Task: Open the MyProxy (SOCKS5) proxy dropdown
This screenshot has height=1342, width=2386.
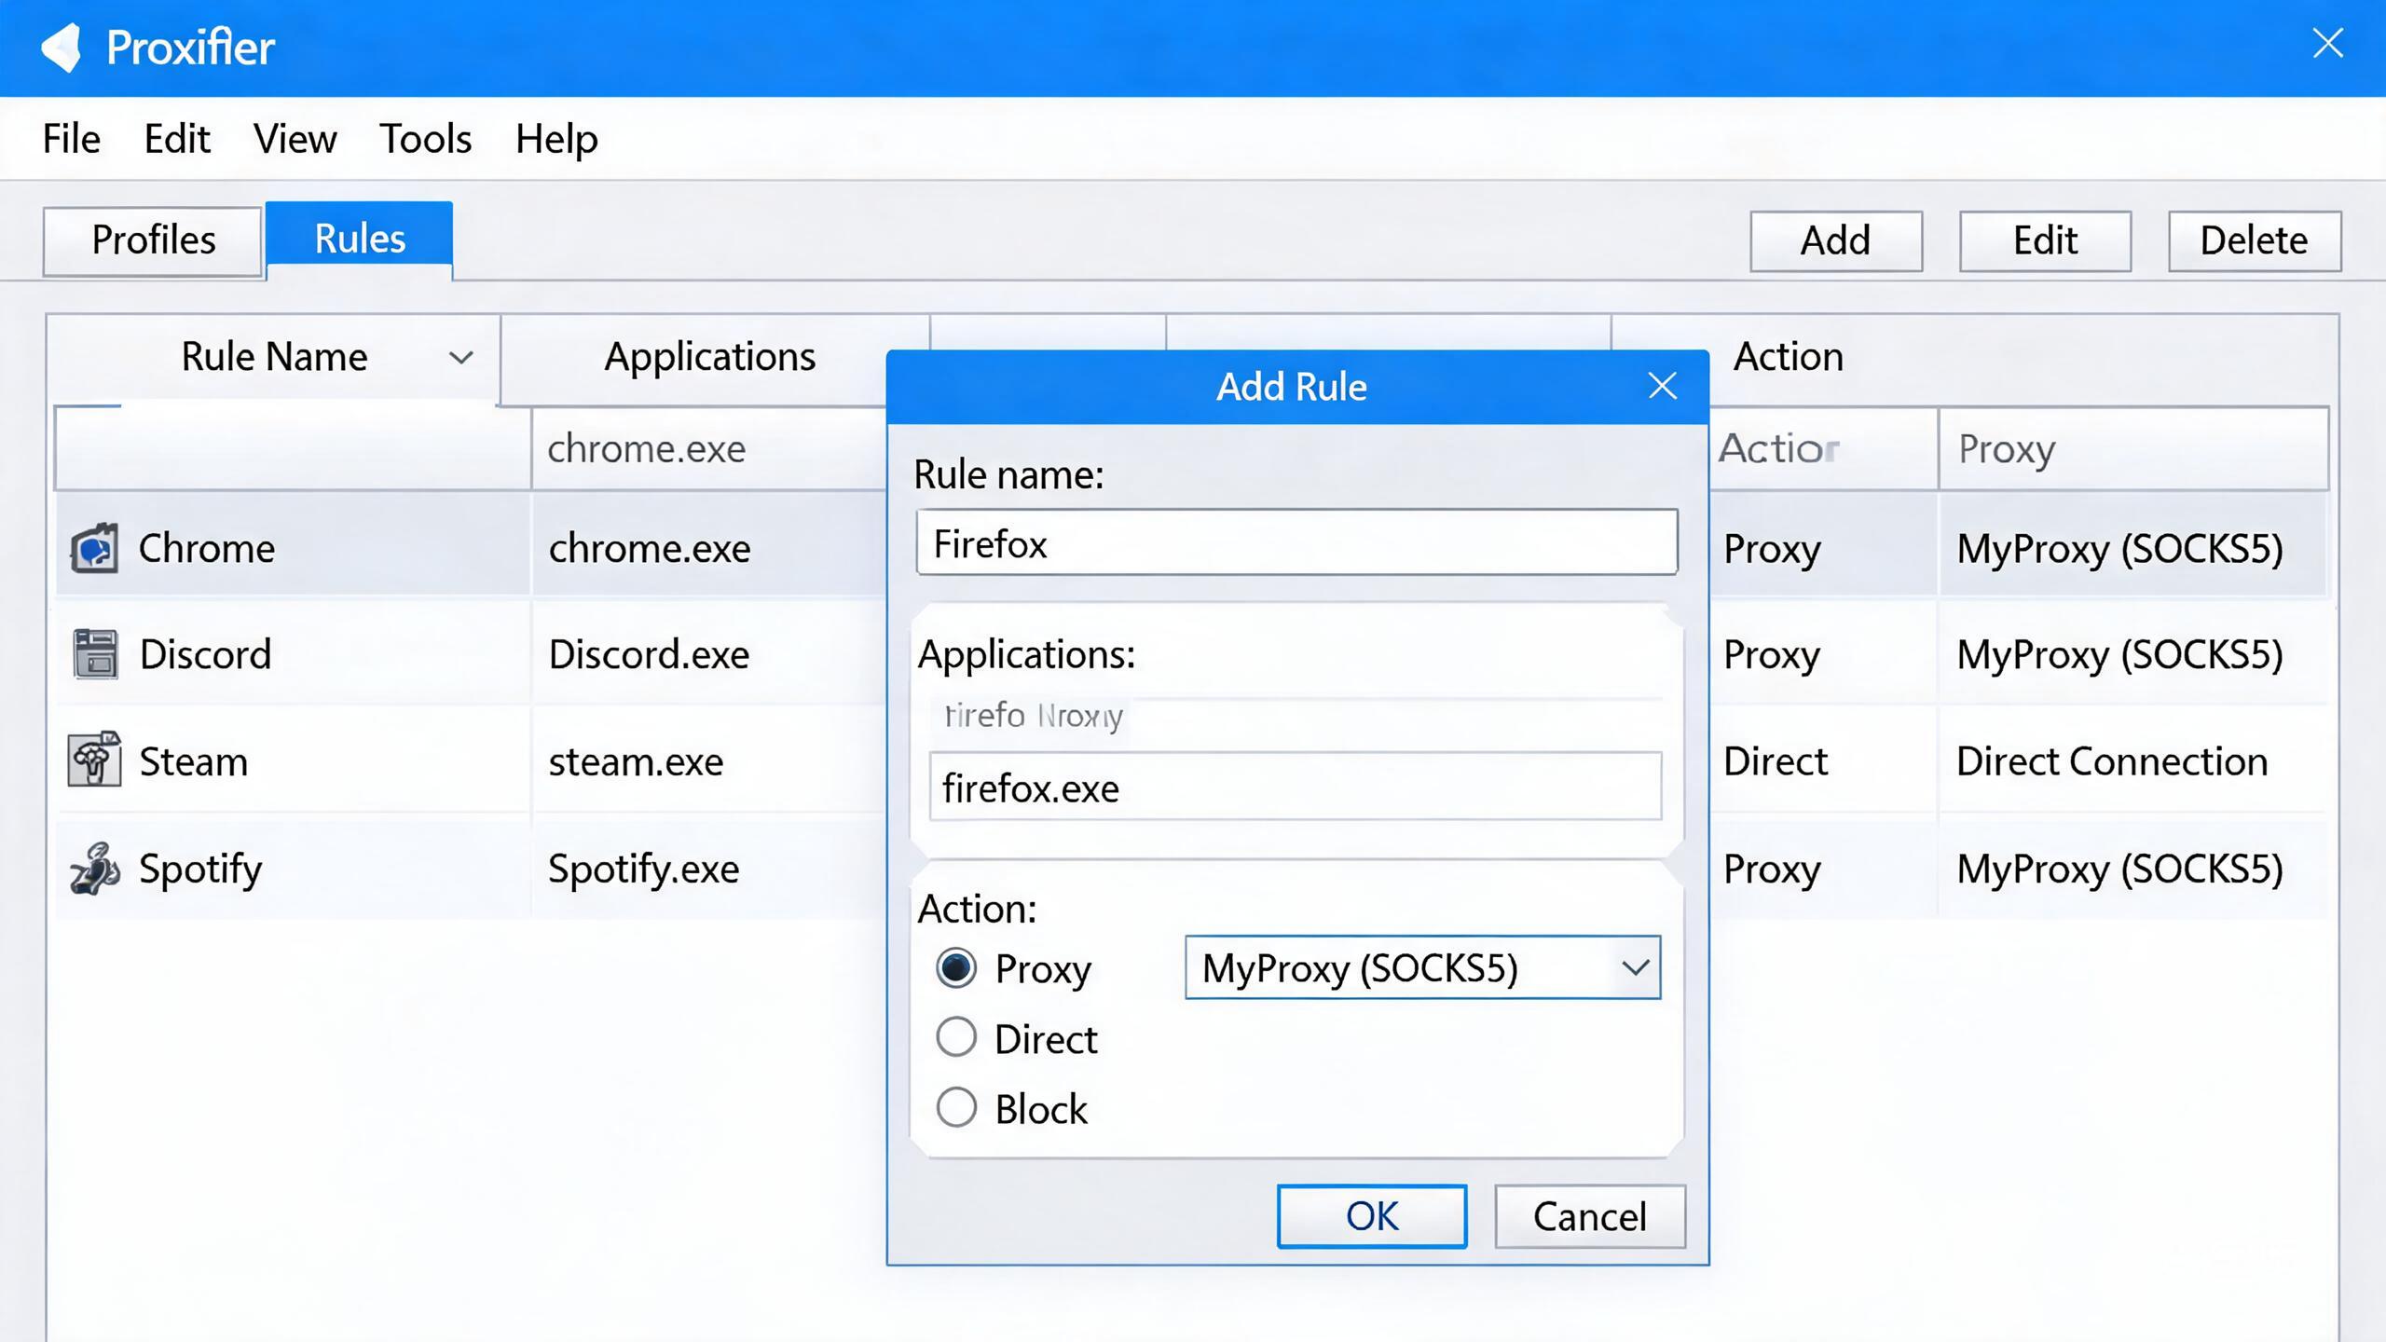Action: (x=1422, y=967)
